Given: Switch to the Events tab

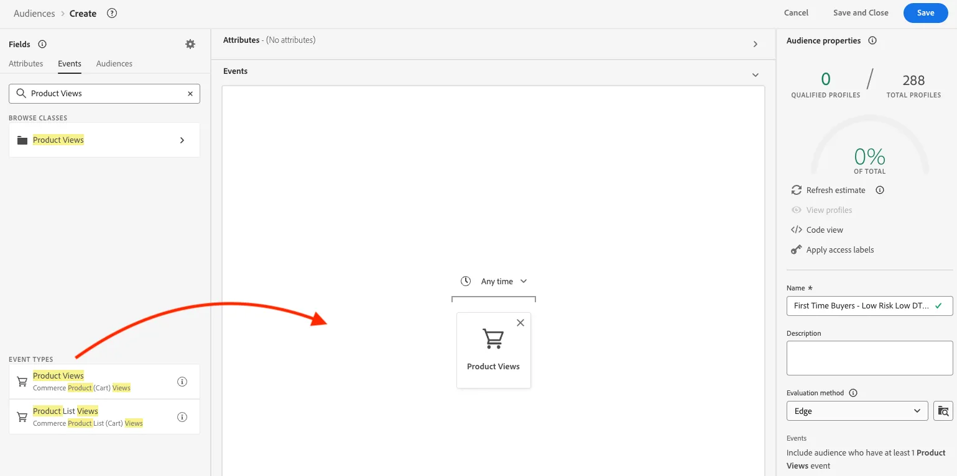Looking at the screenshot, I should pyautogui.click(x=70, y=63).
